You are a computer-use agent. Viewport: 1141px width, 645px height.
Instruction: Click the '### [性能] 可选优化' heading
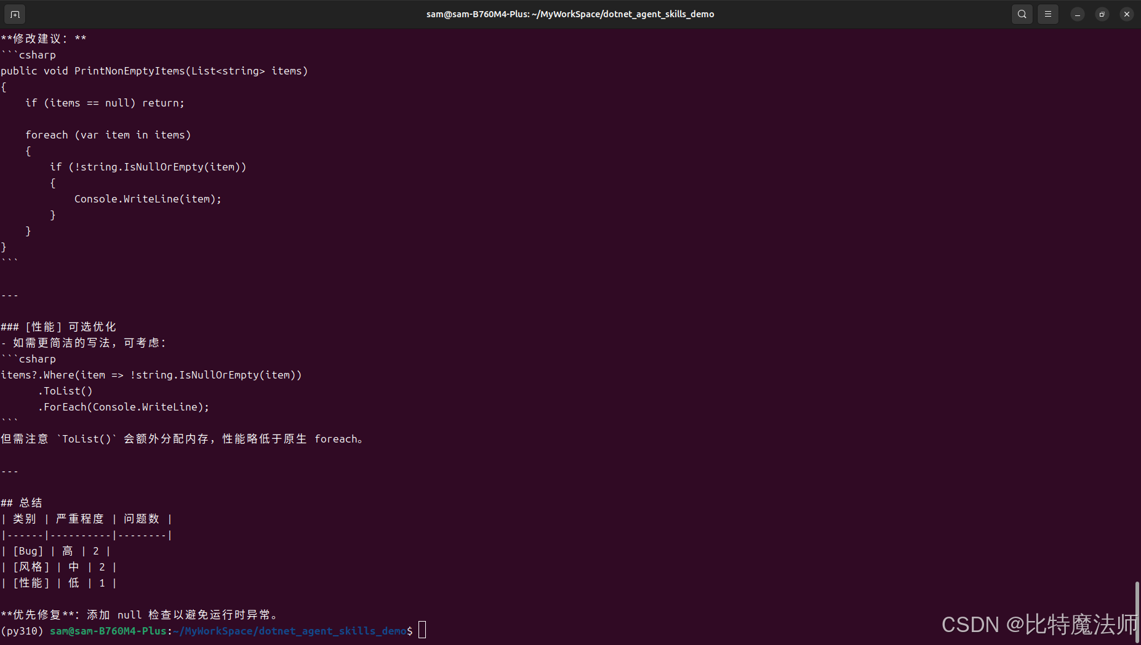(58, 327)
